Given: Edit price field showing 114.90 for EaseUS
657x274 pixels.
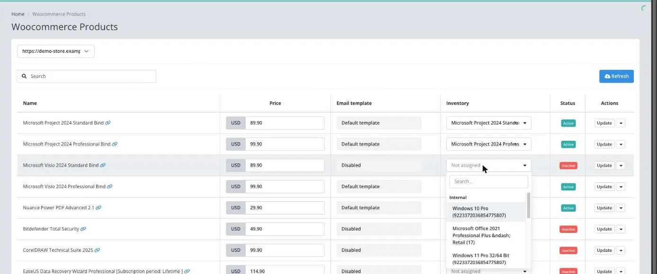Looking at the screenshot, I should [285, 271].
